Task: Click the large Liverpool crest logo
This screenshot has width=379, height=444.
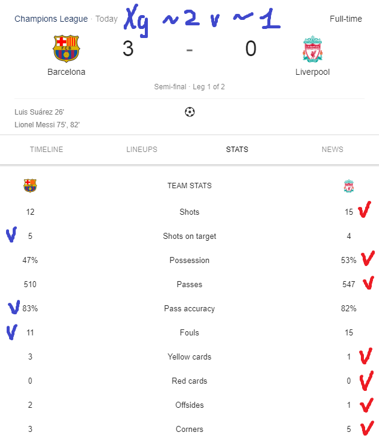Action: click(313, 49)
